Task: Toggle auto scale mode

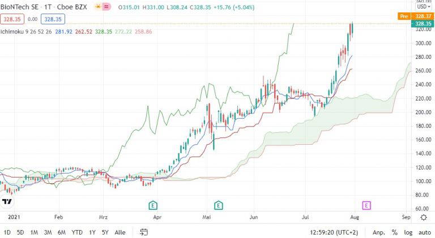Action: (424, 232)
